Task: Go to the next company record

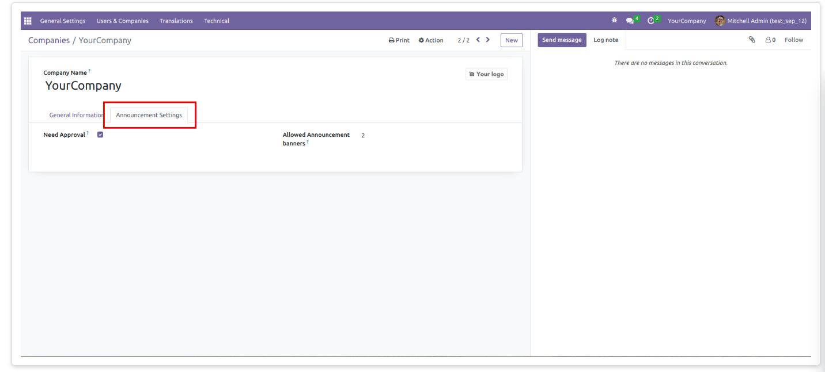Action: 488,40
